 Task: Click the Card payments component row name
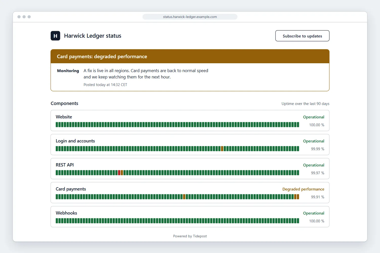71,189
